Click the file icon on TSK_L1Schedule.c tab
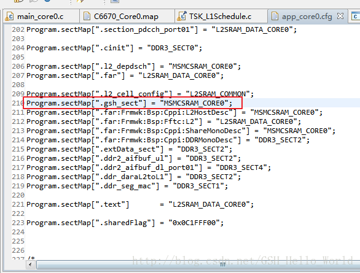 coord(182,17)
